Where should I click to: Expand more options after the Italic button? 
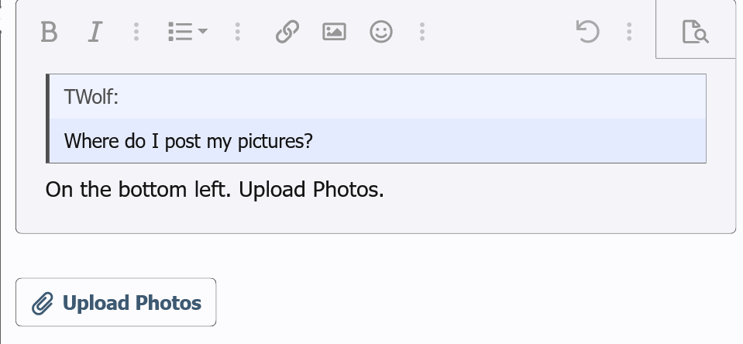[x=136, y=32]
